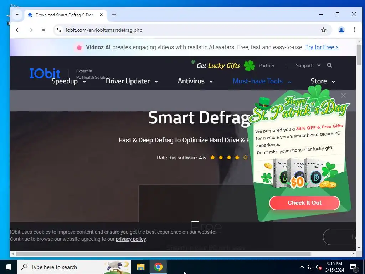This screenshot has height=274, width=365.
Task: Click the taskbar search box
Action: coord(74,267)
